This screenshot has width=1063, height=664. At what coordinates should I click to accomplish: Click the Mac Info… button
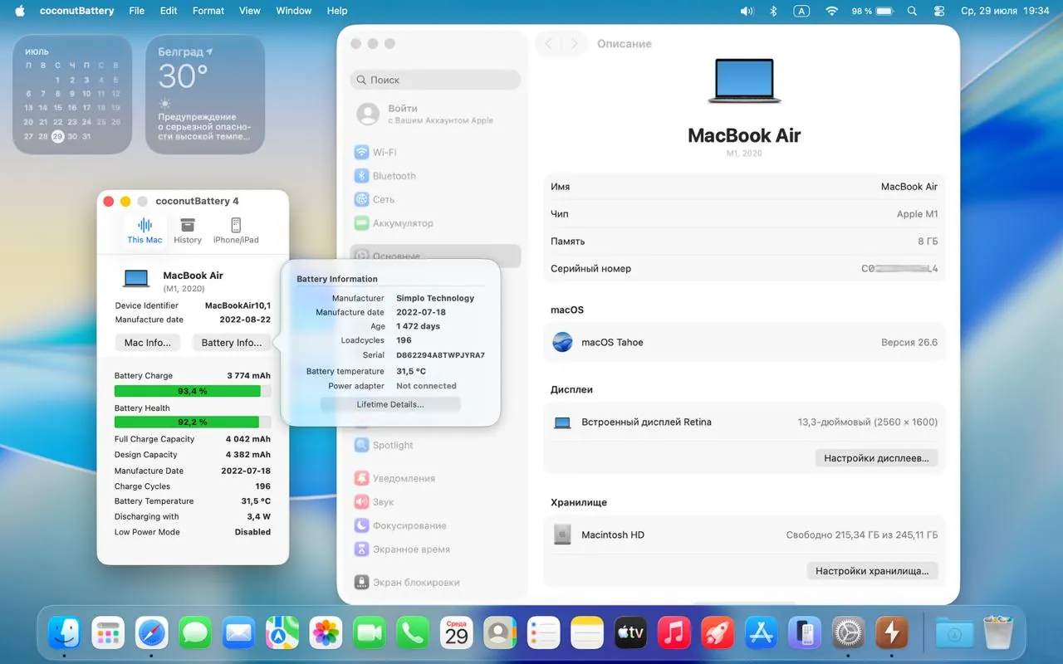coord(148,342)
